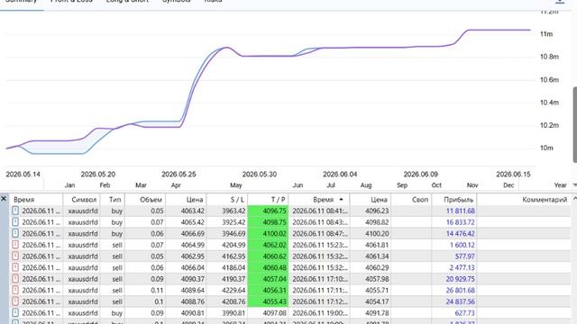The image size is (577, 324).
Task: Click the green T/P cell 4055.43
Action: click(x=268, y=301)
